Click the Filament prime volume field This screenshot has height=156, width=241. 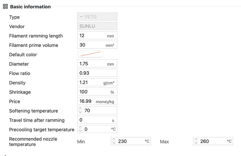tap(97, 45)
